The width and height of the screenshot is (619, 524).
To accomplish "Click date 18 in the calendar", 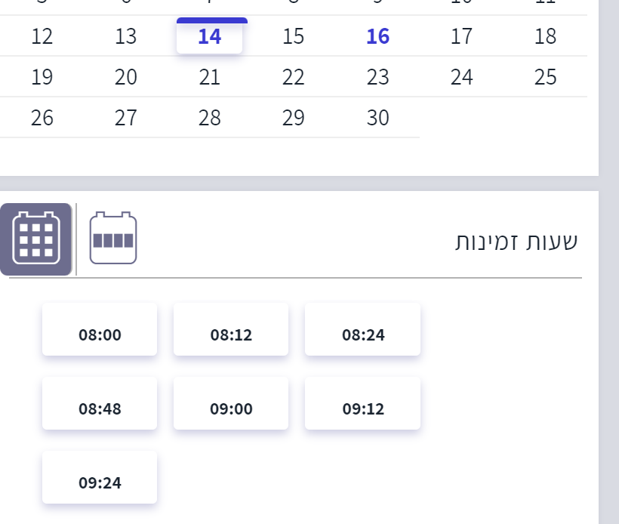I will point(545,36).
